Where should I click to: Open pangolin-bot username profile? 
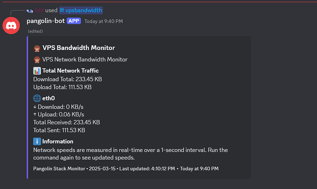click(x=45, y=21)
